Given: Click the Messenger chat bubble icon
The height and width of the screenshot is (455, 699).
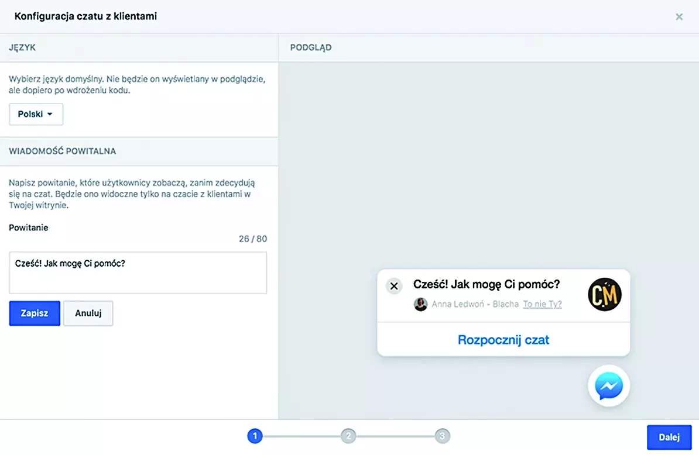Looking at the screenshot, I should pyautogui.click(x=608, y=386).
